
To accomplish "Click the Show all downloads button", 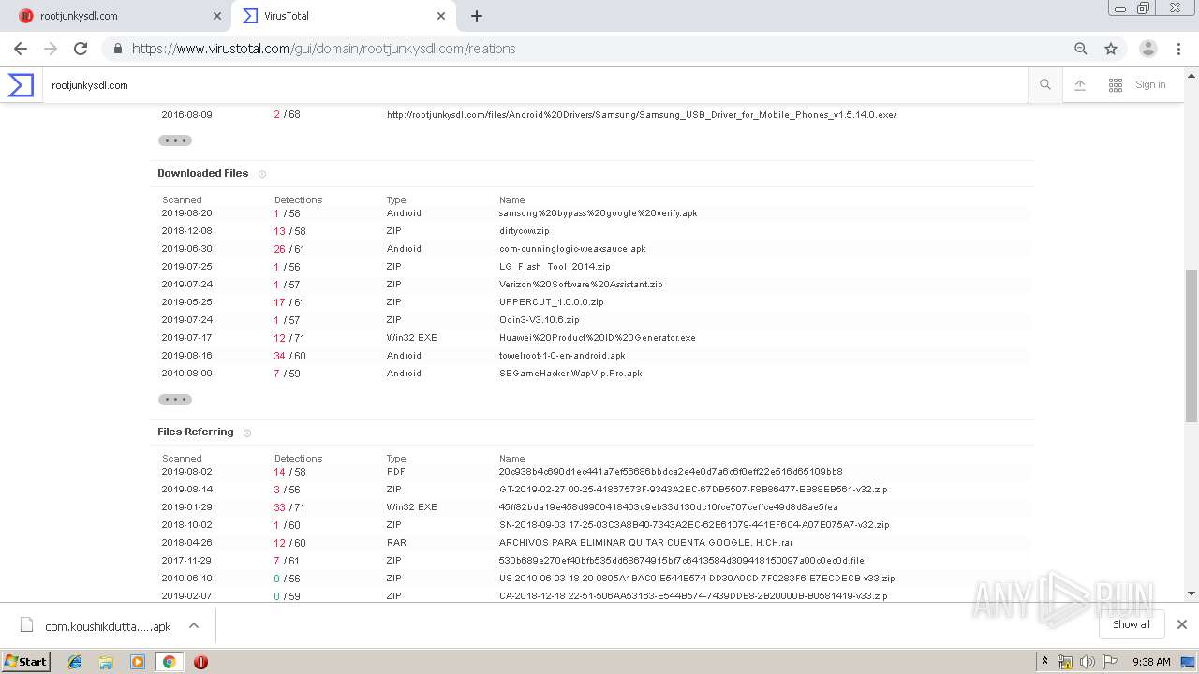I will (1132, 624).
